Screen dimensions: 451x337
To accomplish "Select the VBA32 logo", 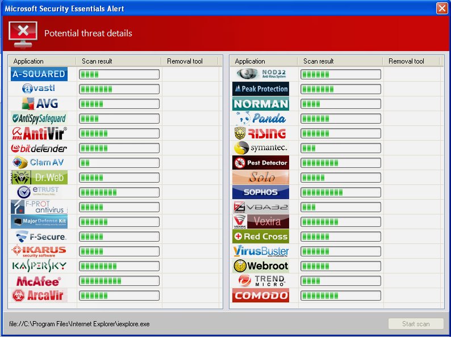I will [x=261, y=207].
